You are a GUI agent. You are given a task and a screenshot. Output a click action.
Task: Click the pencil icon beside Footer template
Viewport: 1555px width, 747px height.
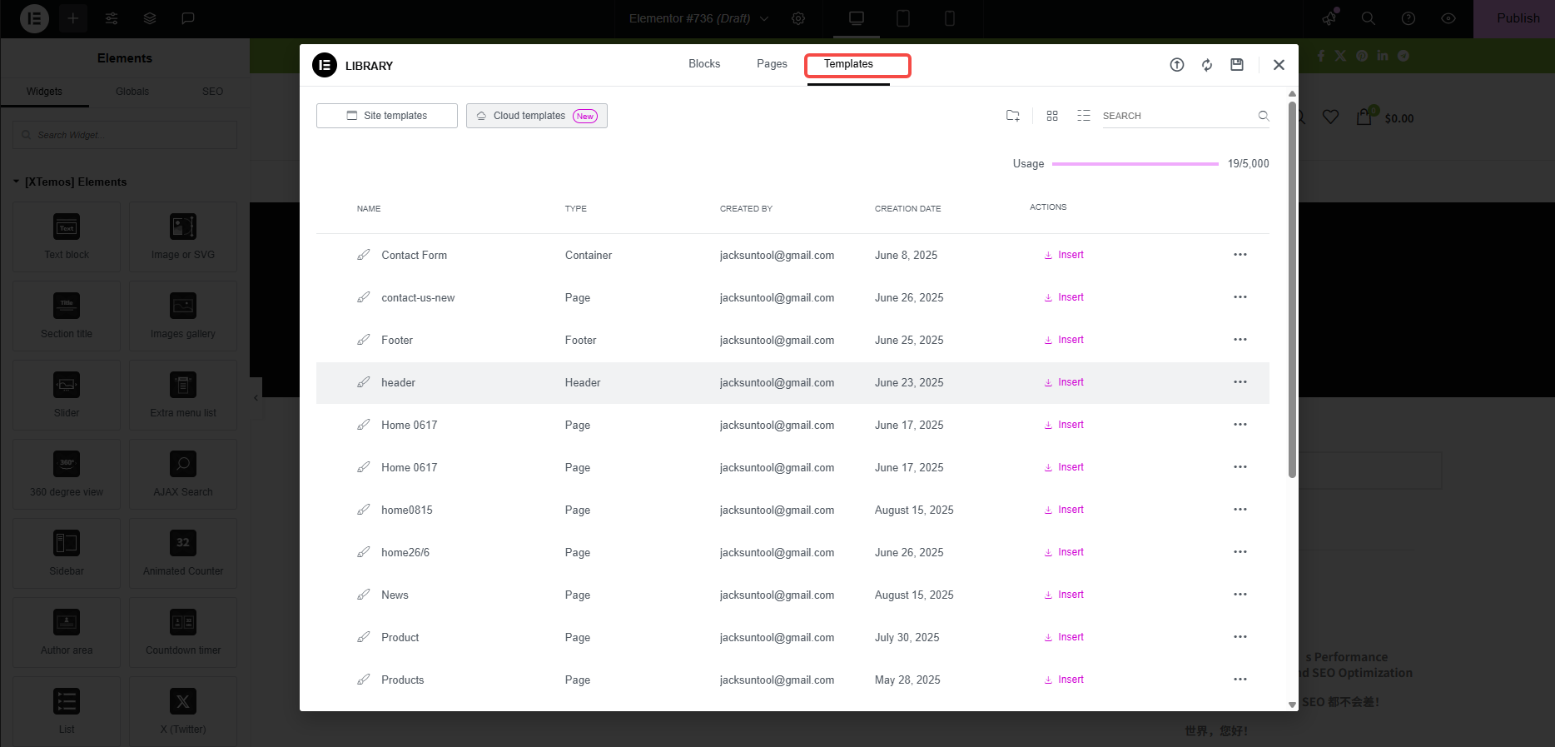pos(364,340)
